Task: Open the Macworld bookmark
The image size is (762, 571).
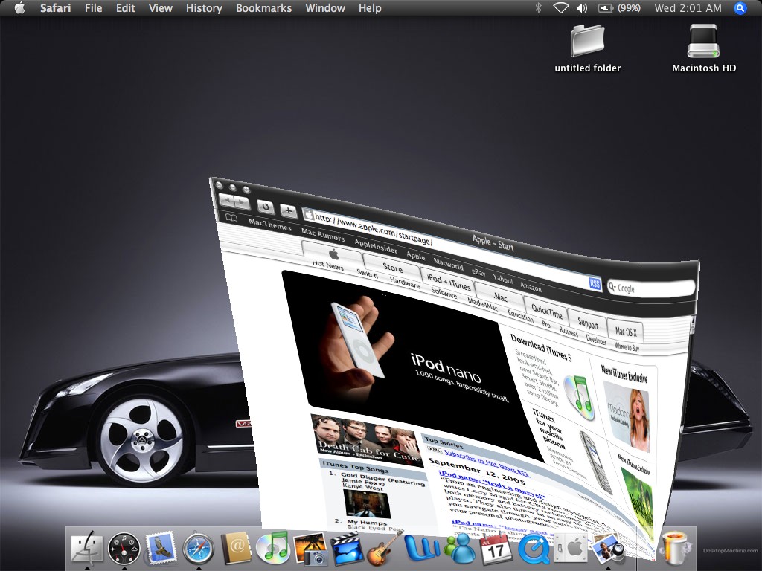Action: coord(448,265)
